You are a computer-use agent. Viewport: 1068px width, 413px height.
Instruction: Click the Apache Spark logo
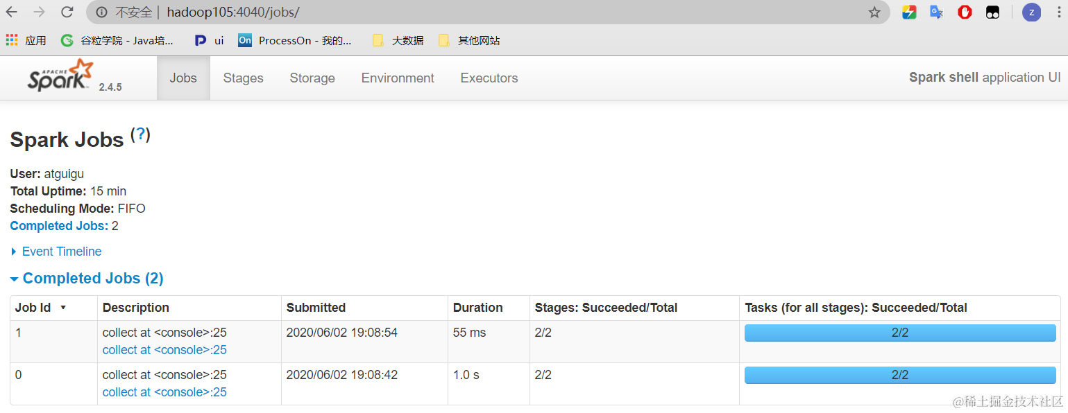coord(60,76)
